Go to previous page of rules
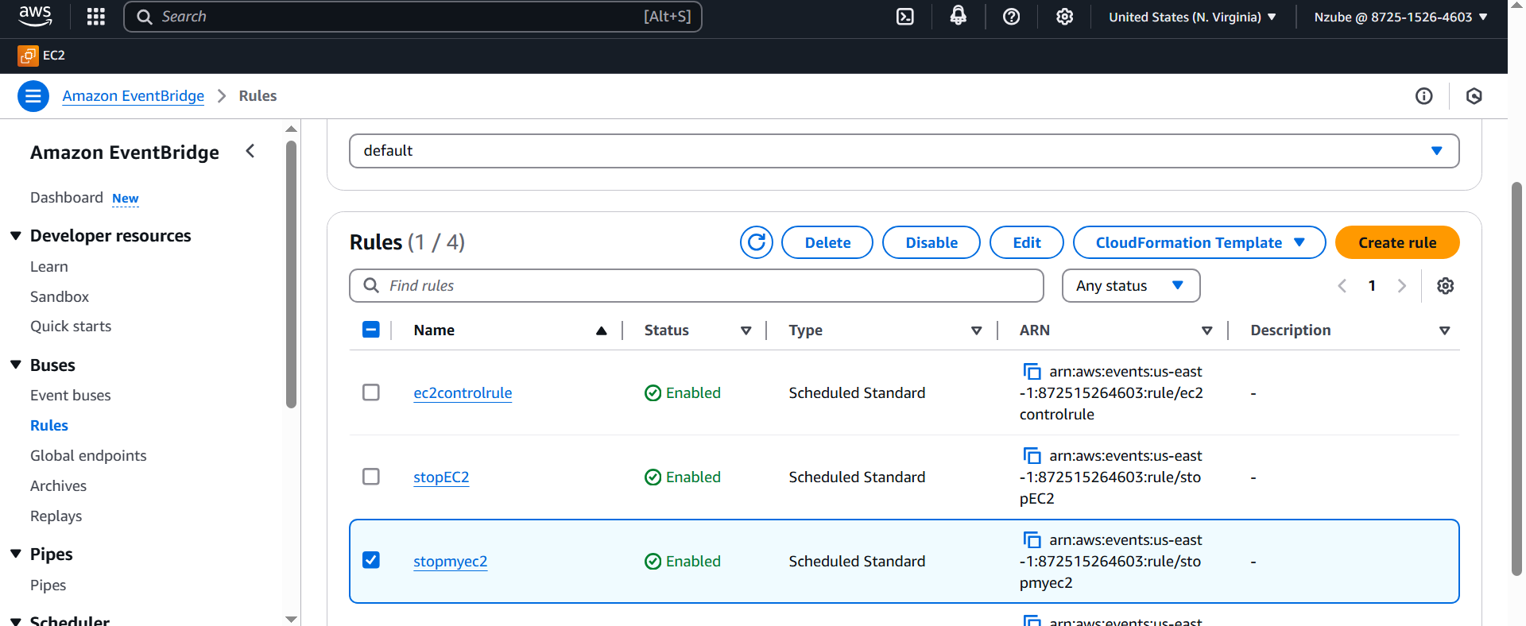This screenshot has height=626, width=1526. pyautogui.click(x=1342, y=286)
